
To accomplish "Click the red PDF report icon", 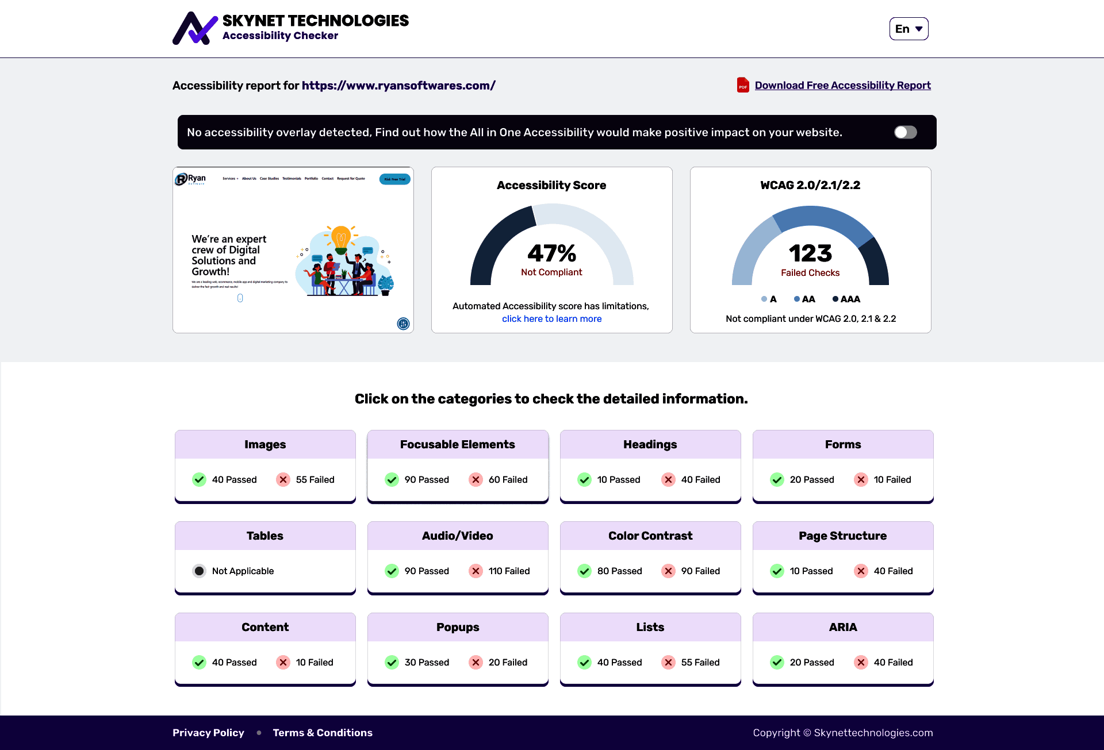I will 743,85.
